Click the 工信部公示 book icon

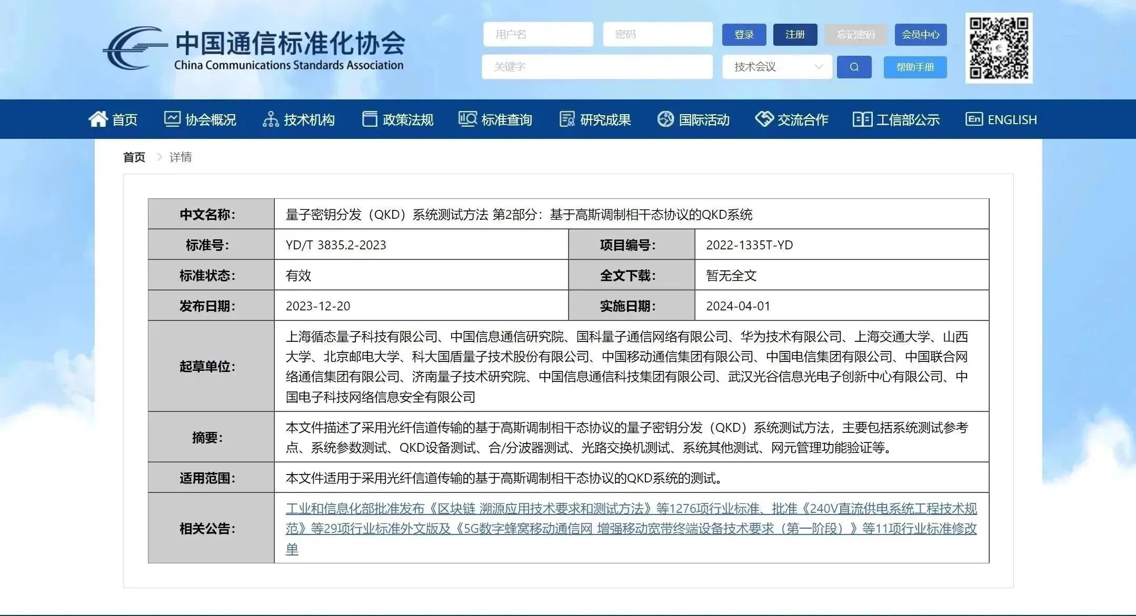862,119
